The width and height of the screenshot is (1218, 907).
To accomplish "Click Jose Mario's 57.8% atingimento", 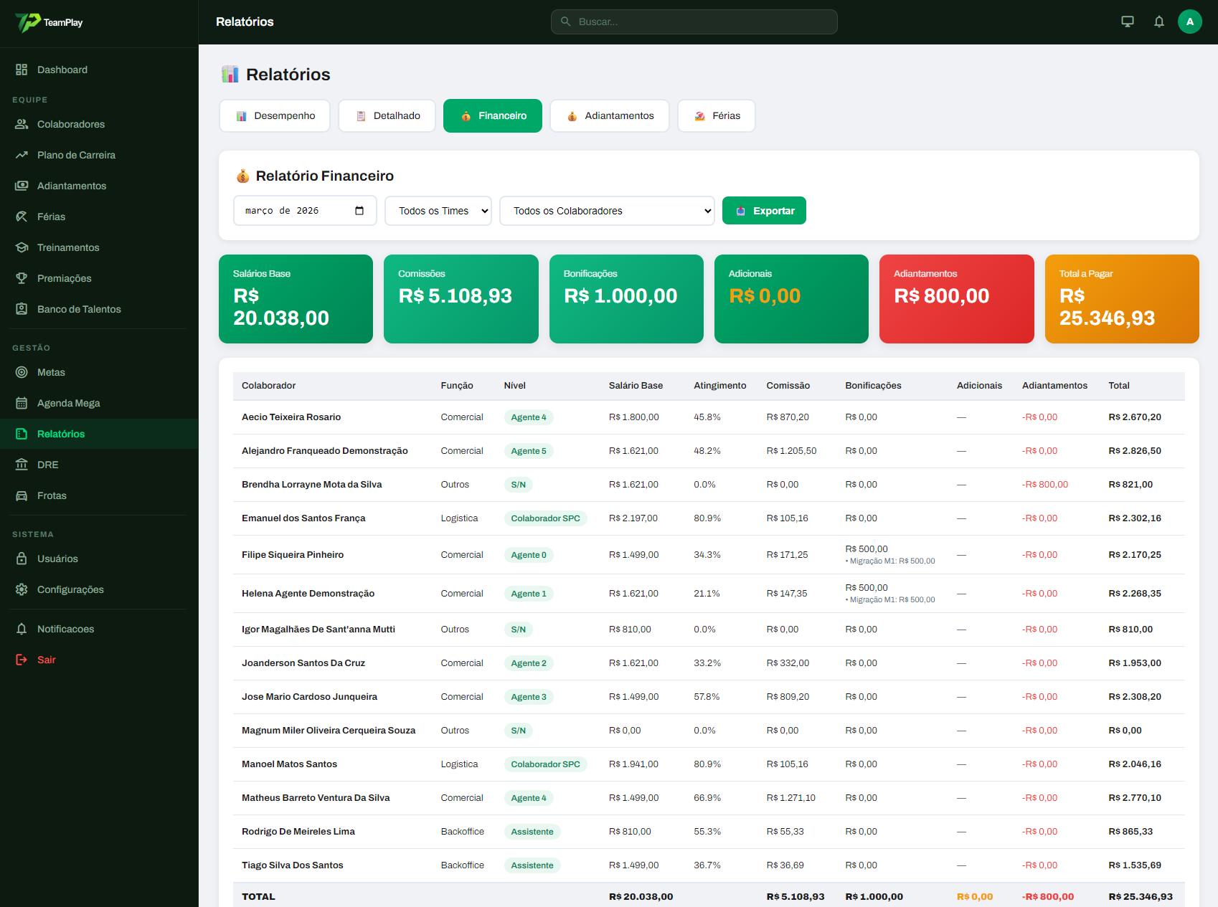I will click(707, 697).
